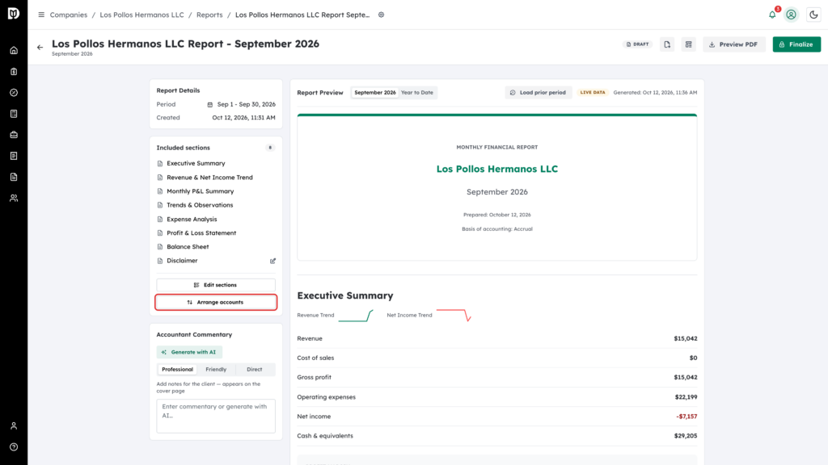Click the Net income -$7,157 value

(686, 417)
